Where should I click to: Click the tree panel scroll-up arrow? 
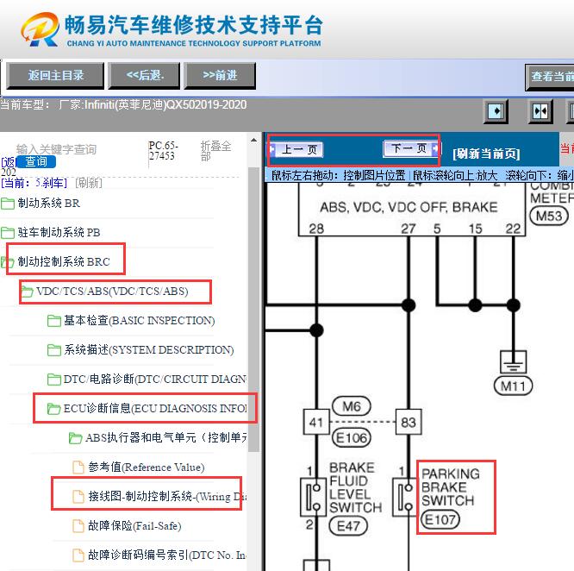pyautogui.click(x=253, y=141)
